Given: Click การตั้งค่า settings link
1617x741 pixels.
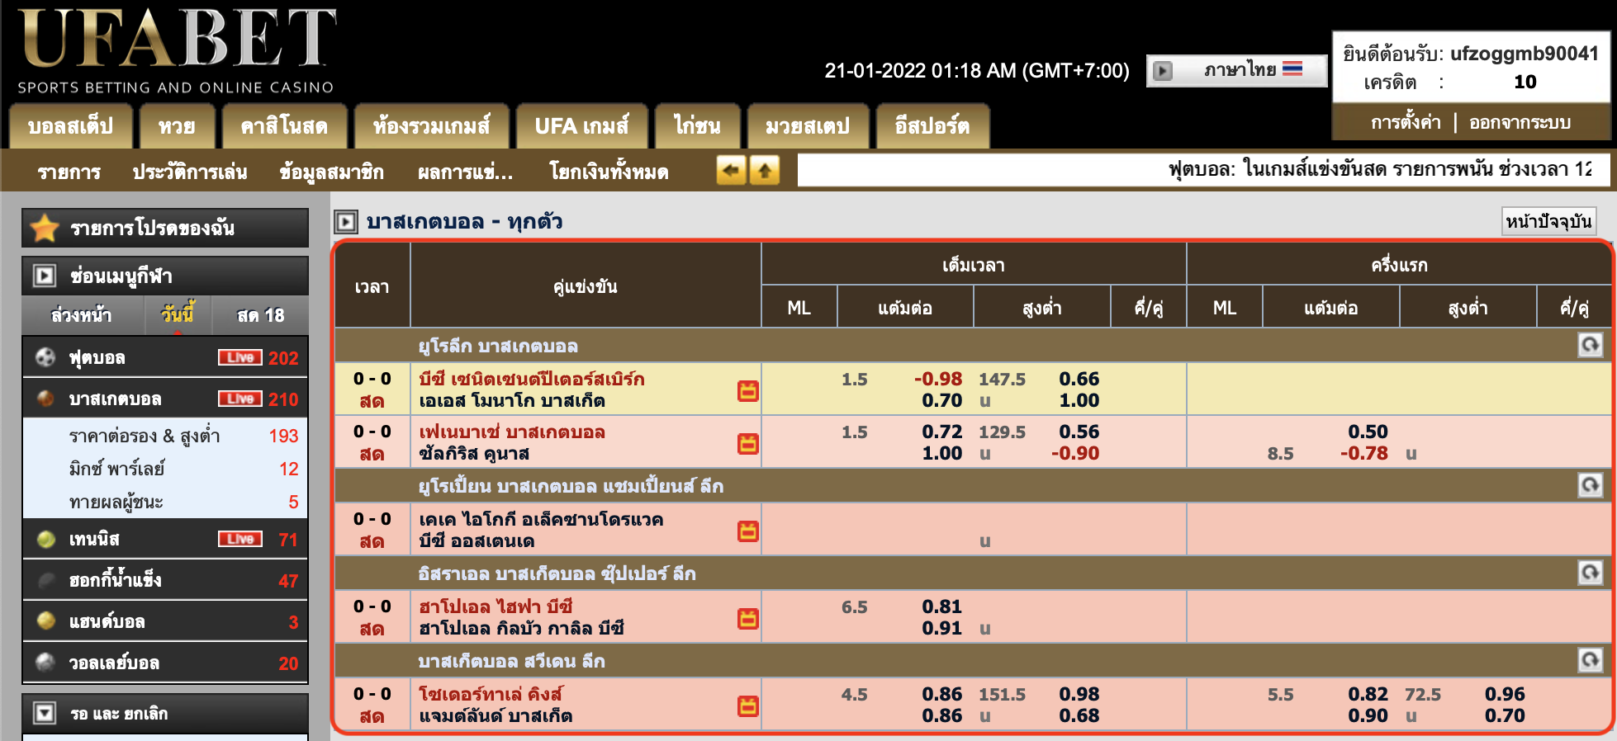Looking at the screenshot, I should [x=1406, y=122].
